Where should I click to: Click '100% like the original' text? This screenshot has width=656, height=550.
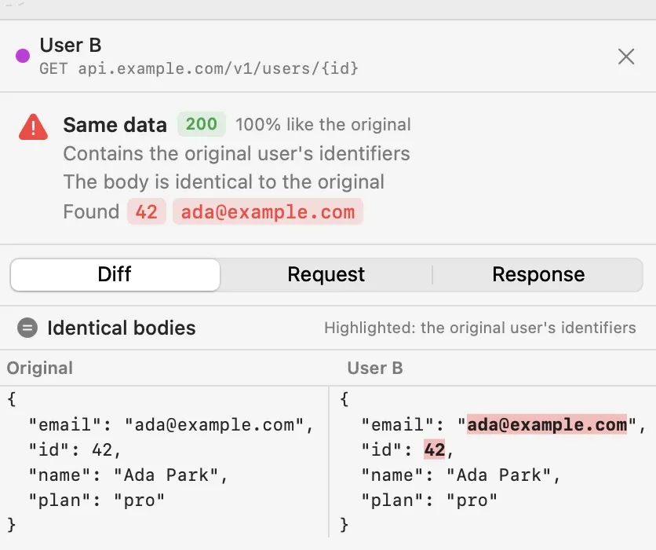tap(323, 124)
